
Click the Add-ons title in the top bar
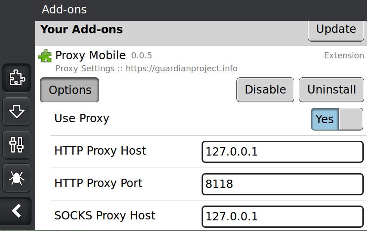coord(64,10)
